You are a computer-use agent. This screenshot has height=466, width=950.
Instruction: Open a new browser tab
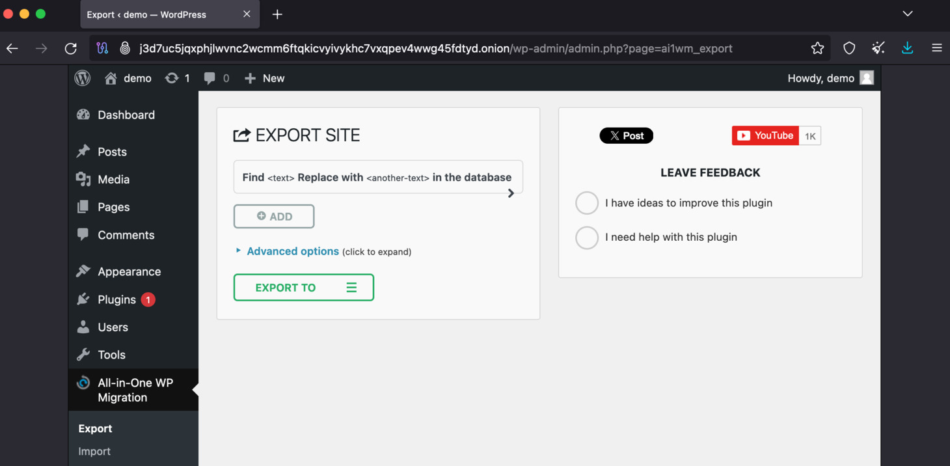(277, 14)
